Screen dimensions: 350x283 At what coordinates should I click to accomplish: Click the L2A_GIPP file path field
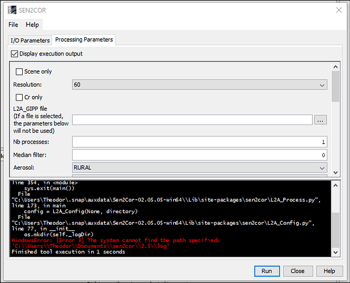point(192,120)
